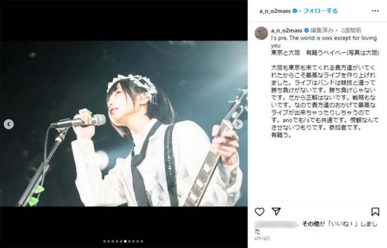Click the blurred liker username

click(276, 224)
